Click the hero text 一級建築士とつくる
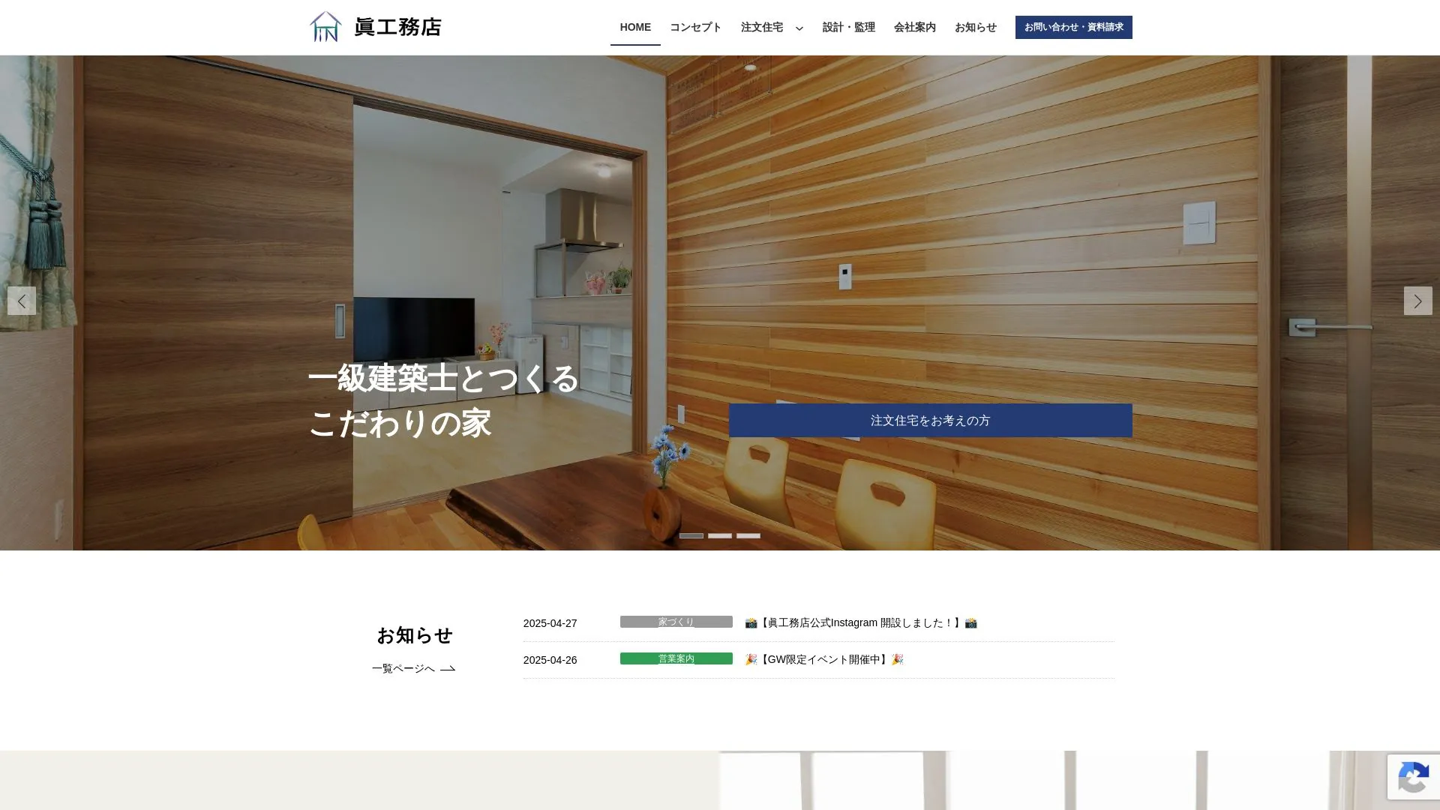Image resolution: width=1440 pixels, height=810 pixels. (443, 378)
